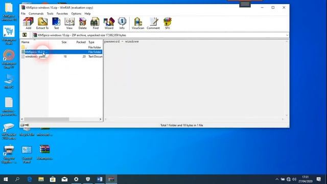Click the Test archive icon
This screenshot has height=184, width=327.
coord(56,23)
